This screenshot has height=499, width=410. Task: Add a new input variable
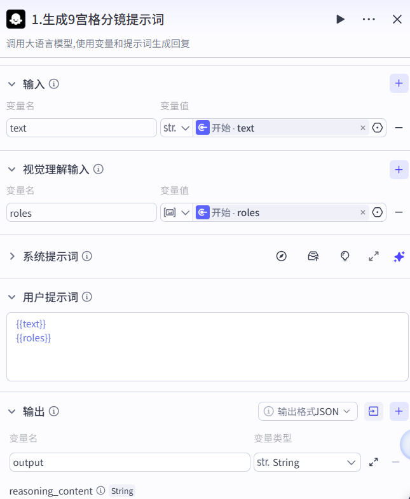[399, 83]
